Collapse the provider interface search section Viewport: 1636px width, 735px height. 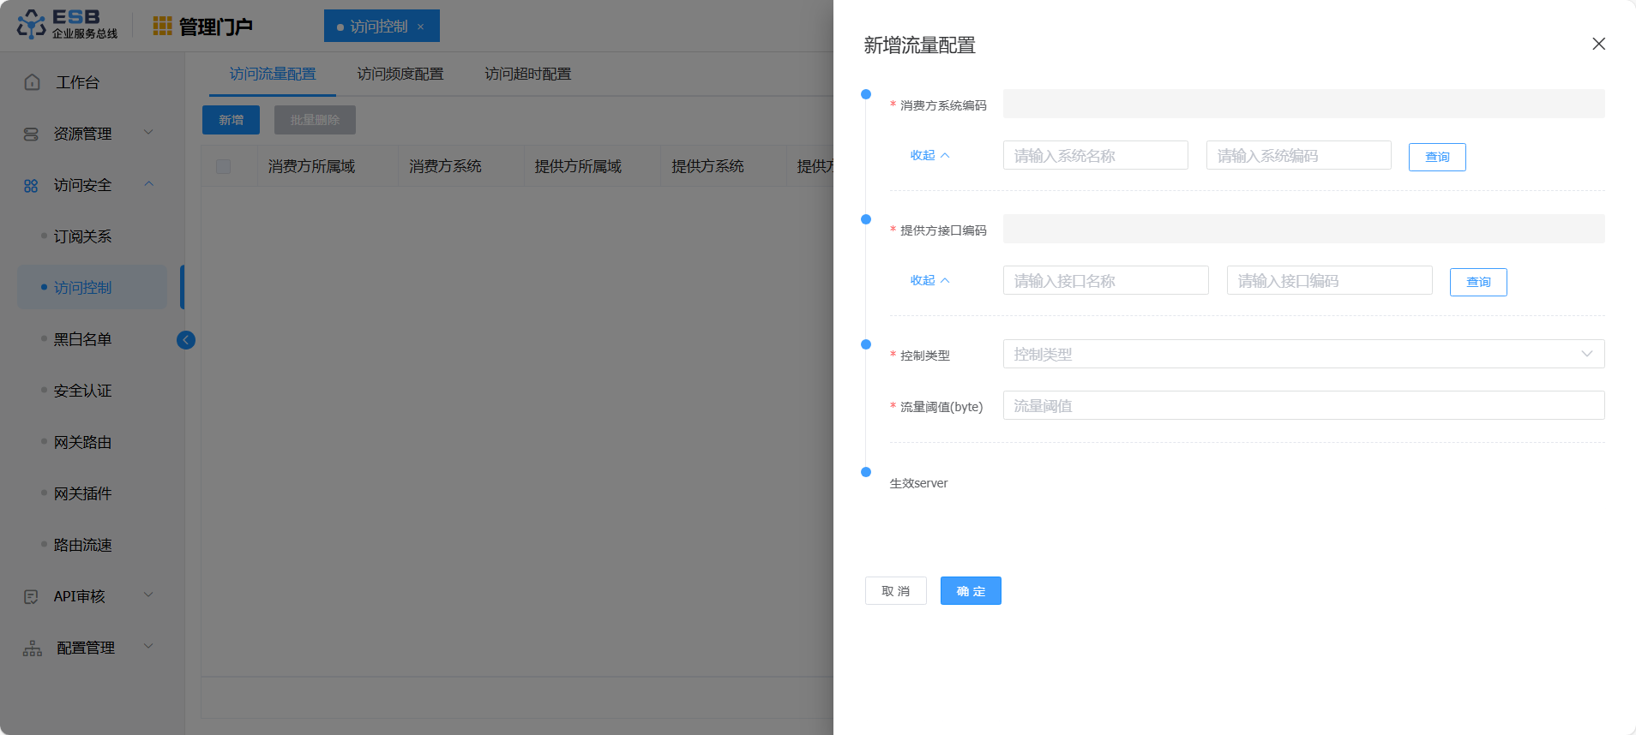click(x=929, y=280)
